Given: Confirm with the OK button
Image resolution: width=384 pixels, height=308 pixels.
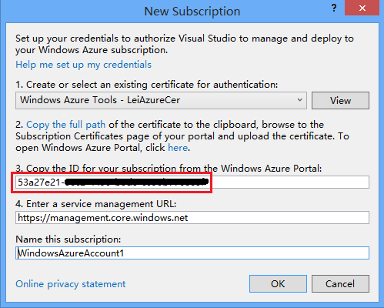Looking at the screenshot, I should click(278, 284).
